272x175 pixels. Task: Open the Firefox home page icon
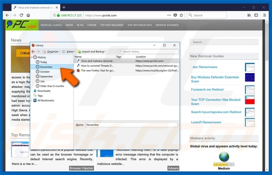[x=28, y=15]
